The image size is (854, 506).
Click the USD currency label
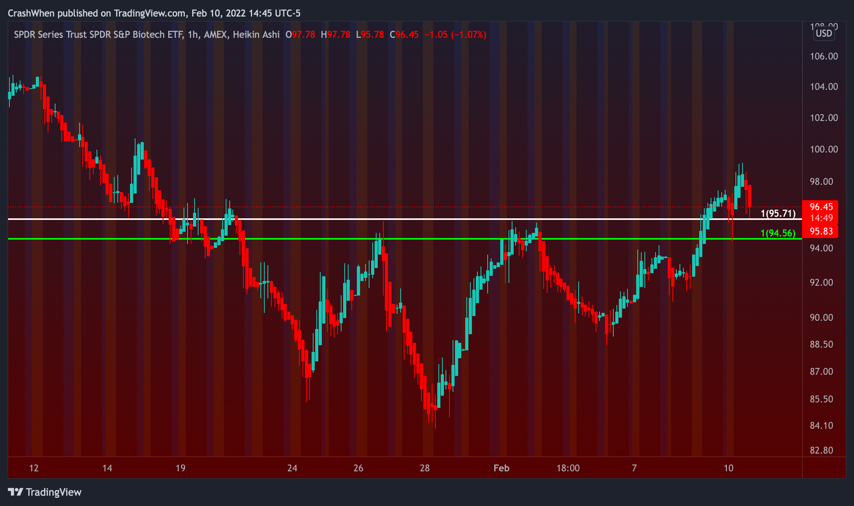pos(824,33)
